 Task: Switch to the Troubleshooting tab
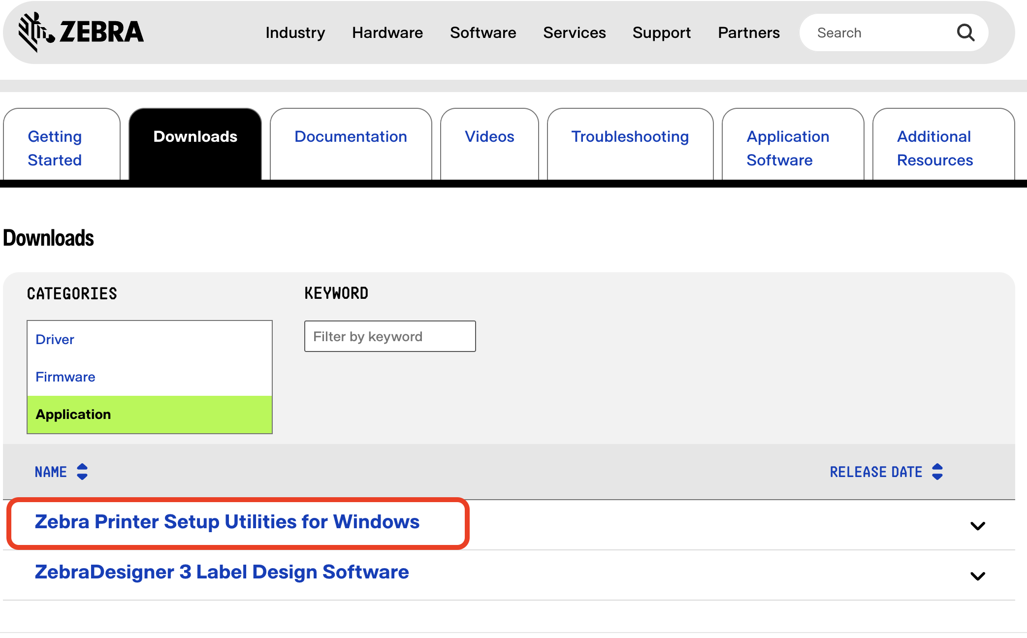tap(630, 137)
